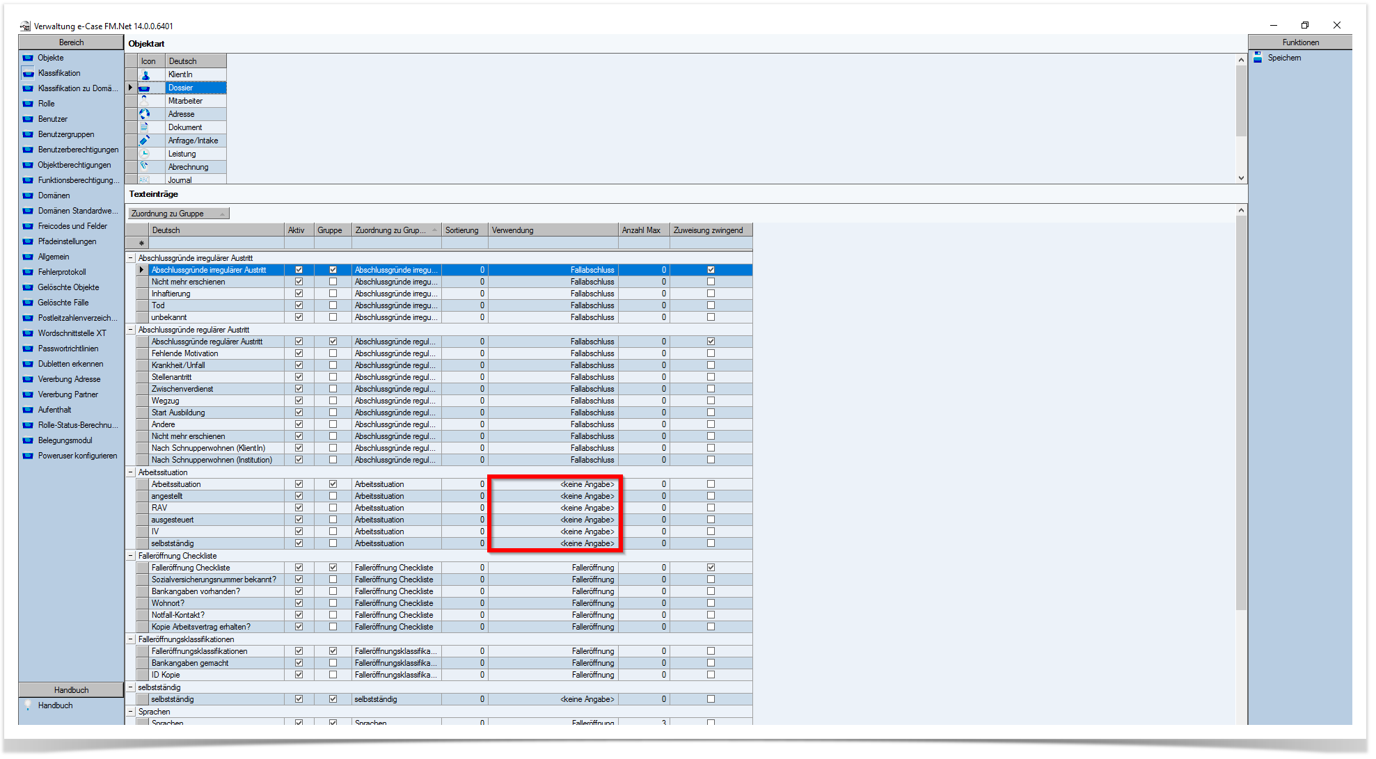The width and height of the screenshot is (1376, 759).
Task: Open Dubletten erkennen section
Action: click(x=70, y=364)
